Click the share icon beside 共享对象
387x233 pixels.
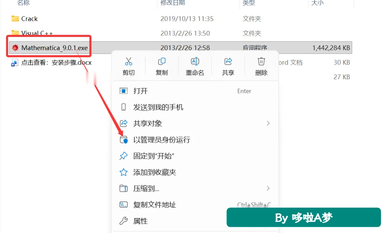coord(123,123)
